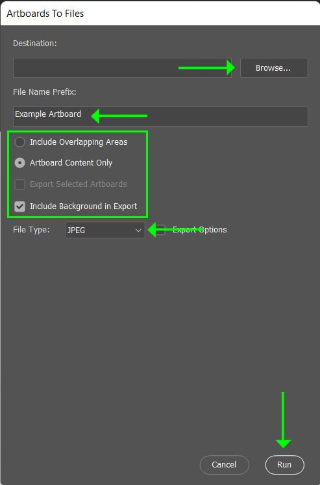Select the Artboard Content Only radio button

[x=19, y=163]
